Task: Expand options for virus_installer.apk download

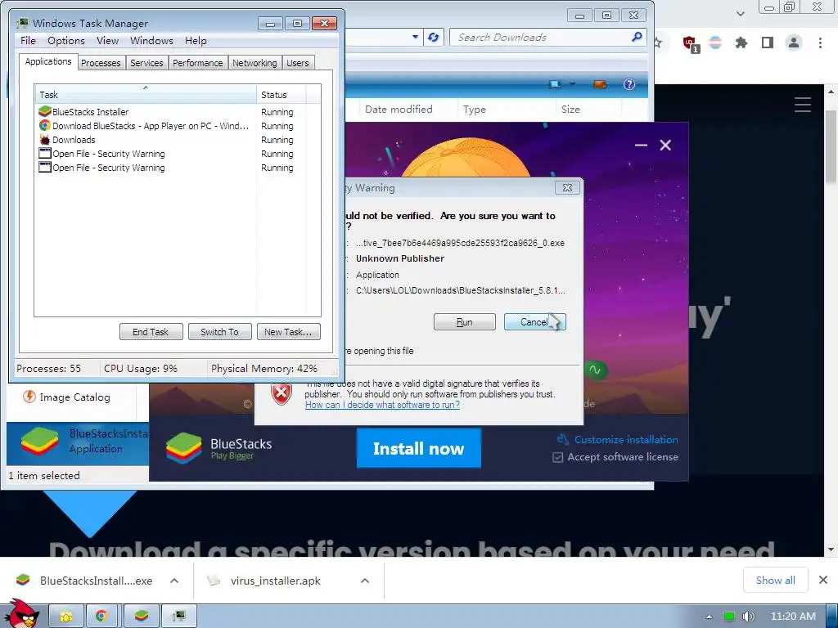Action: click(365, 581)
